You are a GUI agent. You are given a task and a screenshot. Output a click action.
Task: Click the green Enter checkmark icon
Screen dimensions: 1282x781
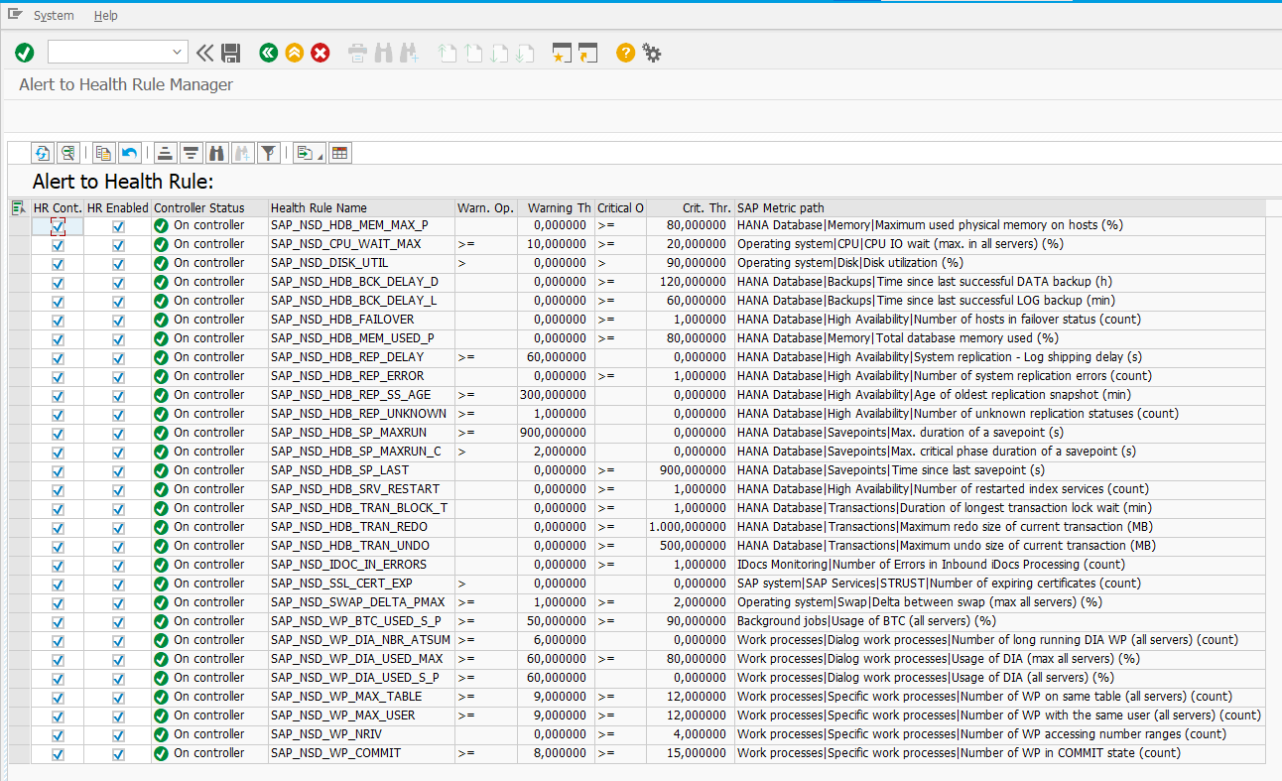25,53
